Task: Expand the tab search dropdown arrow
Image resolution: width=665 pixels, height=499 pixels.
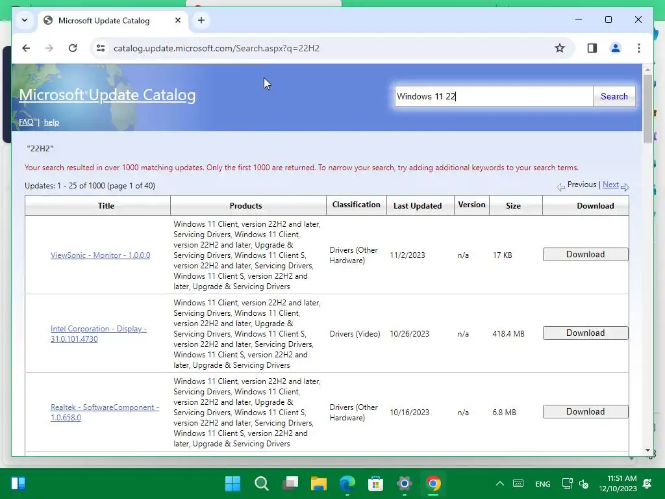Action: pos(25,20)
